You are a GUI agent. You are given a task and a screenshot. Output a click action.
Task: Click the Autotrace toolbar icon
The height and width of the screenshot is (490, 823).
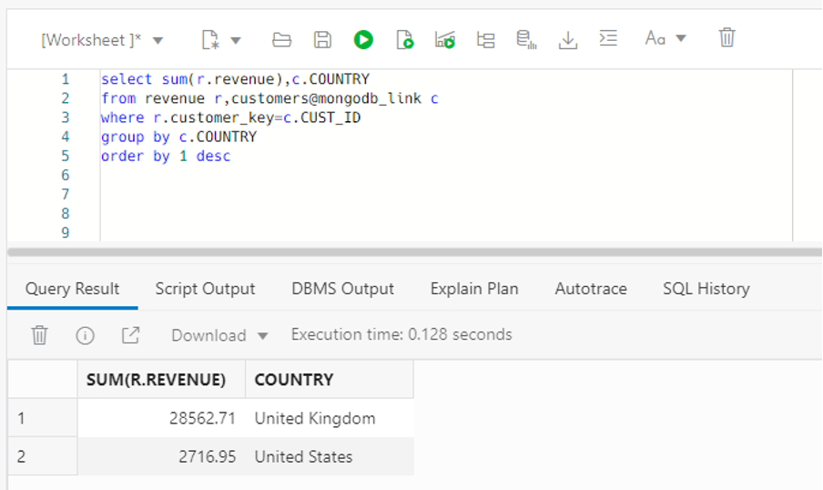pos(485,40)
